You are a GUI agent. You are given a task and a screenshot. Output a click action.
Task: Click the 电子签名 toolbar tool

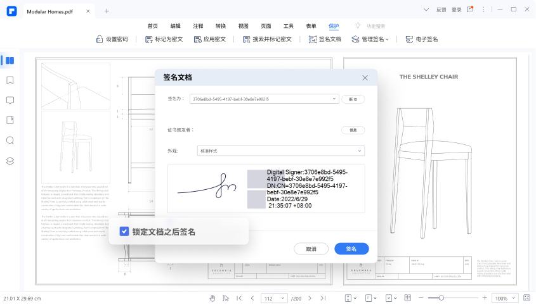coord(421,39)
